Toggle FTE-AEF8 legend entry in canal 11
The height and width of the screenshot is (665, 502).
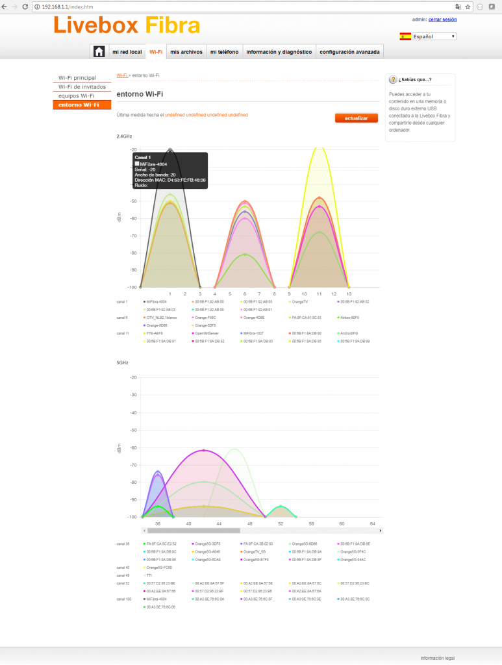(x=153, y=333)
